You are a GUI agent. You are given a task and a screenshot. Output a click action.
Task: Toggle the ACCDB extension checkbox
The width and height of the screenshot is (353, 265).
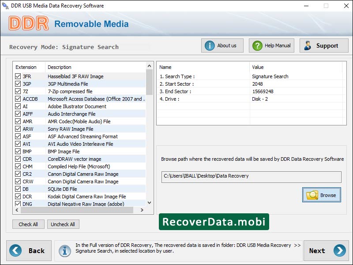18,98
